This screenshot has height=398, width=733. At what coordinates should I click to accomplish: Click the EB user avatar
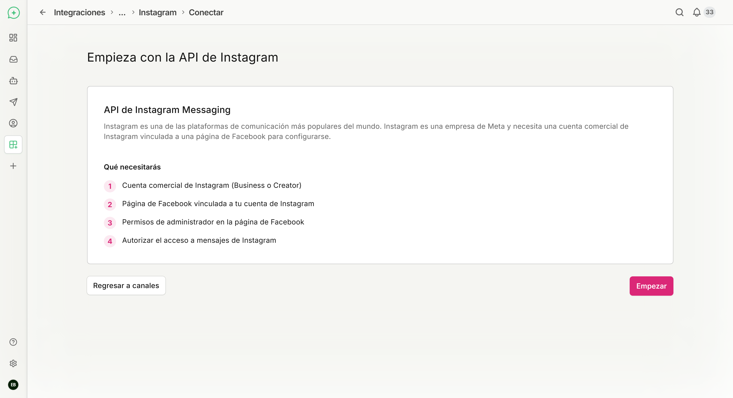pos(13,385)
